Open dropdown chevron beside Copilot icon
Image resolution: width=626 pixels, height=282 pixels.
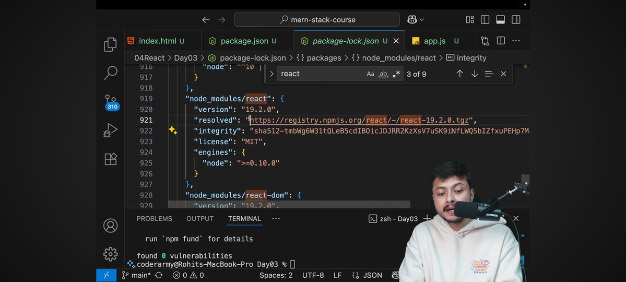pyautogui.click(x=421, y=19)
